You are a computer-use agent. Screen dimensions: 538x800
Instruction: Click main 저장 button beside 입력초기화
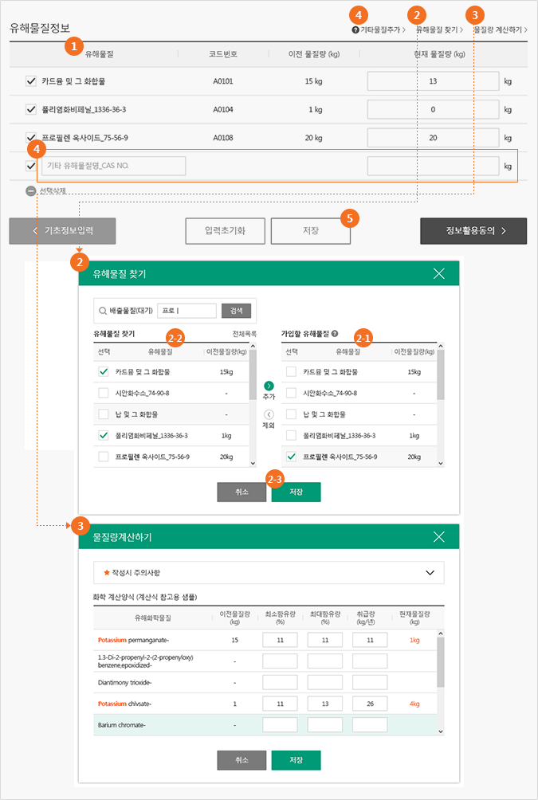310,230
